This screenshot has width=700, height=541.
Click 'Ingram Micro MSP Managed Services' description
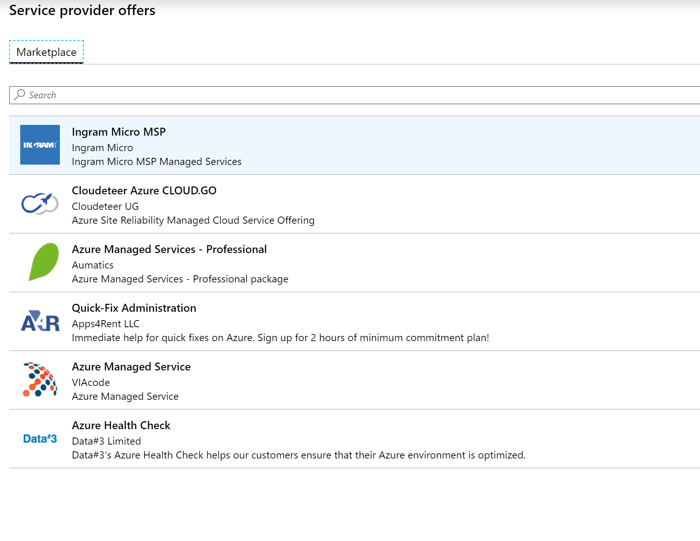pos(157,161)
